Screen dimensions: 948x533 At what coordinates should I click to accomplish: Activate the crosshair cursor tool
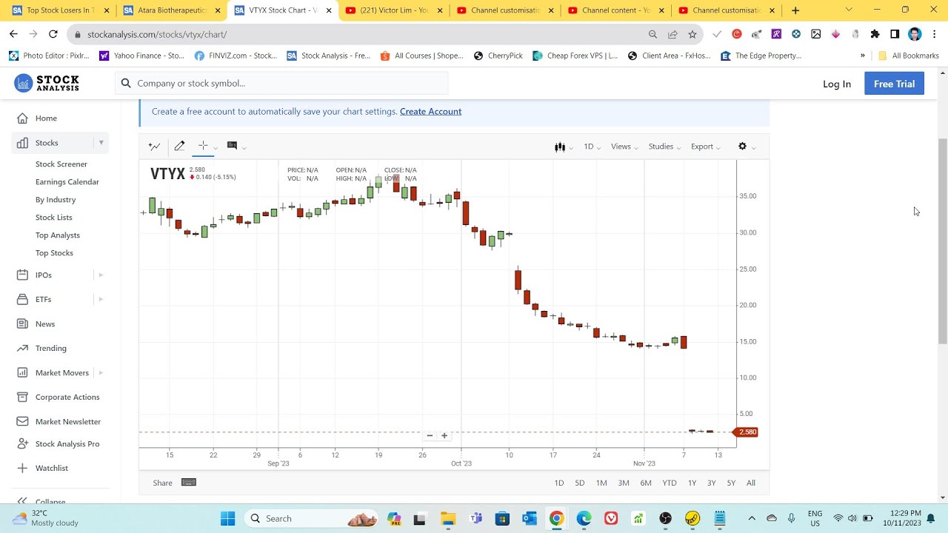pos(203,146)
